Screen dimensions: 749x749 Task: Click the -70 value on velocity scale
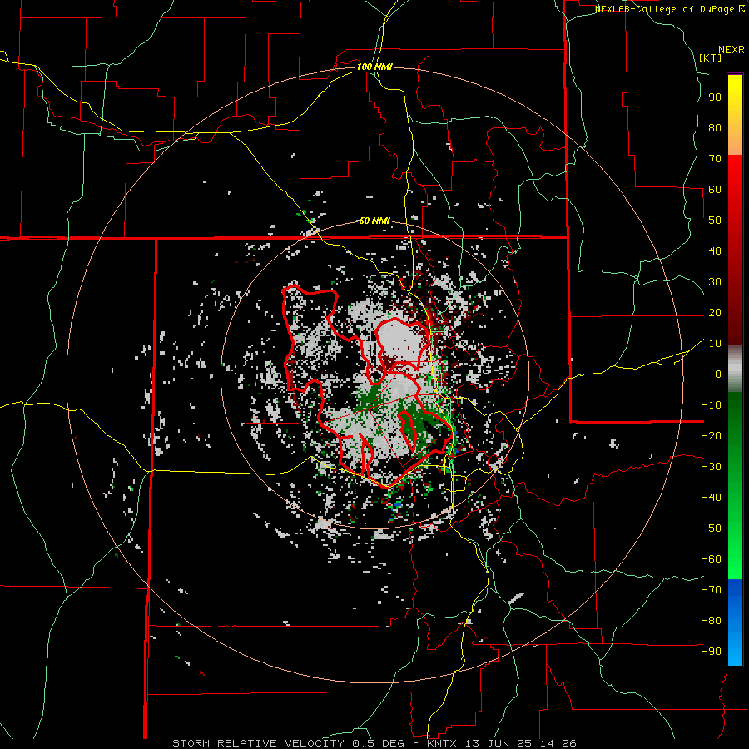pyautogui.click(x=712, y=590)
